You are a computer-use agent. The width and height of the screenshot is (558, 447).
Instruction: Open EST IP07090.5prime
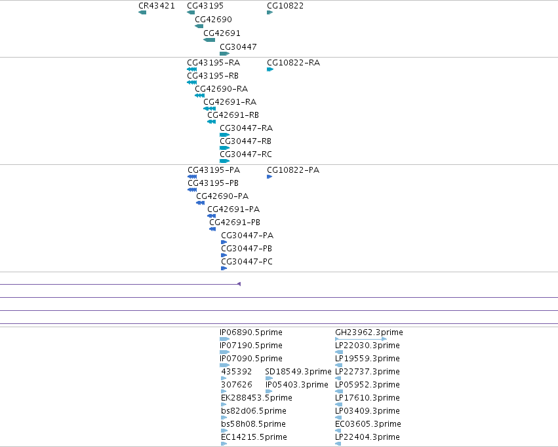[x=224, y=365]
